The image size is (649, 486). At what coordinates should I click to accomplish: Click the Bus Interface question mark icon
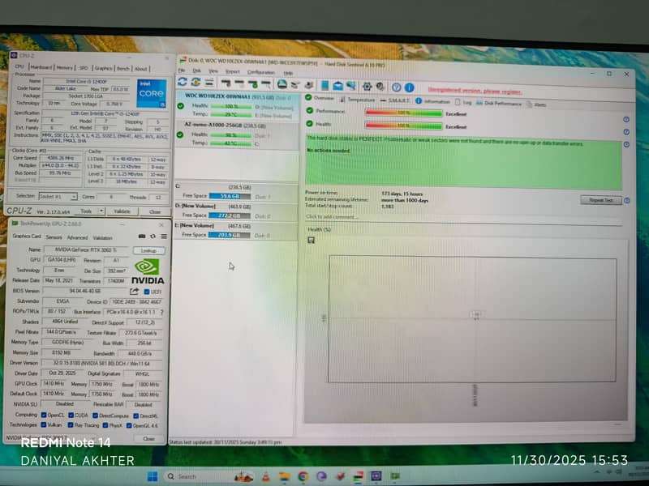coord(161,312)
